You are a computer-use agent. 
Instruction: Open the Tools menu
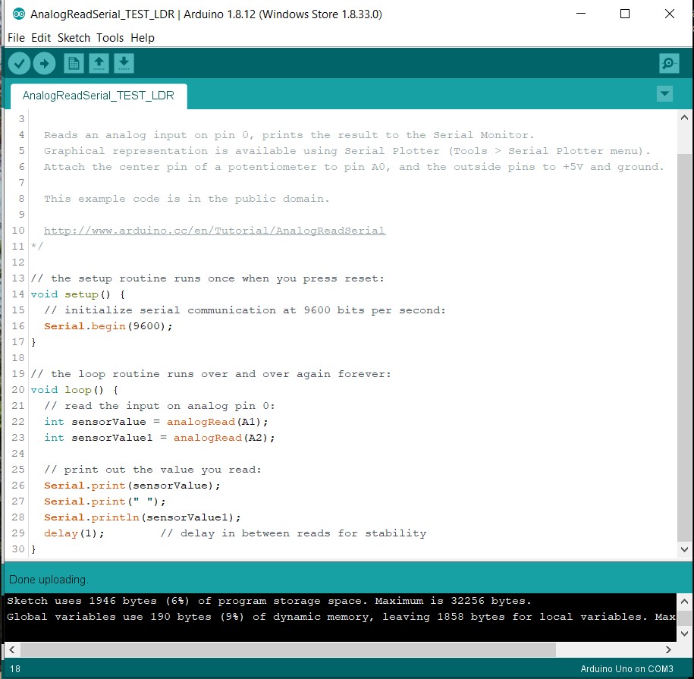(110, 38)
